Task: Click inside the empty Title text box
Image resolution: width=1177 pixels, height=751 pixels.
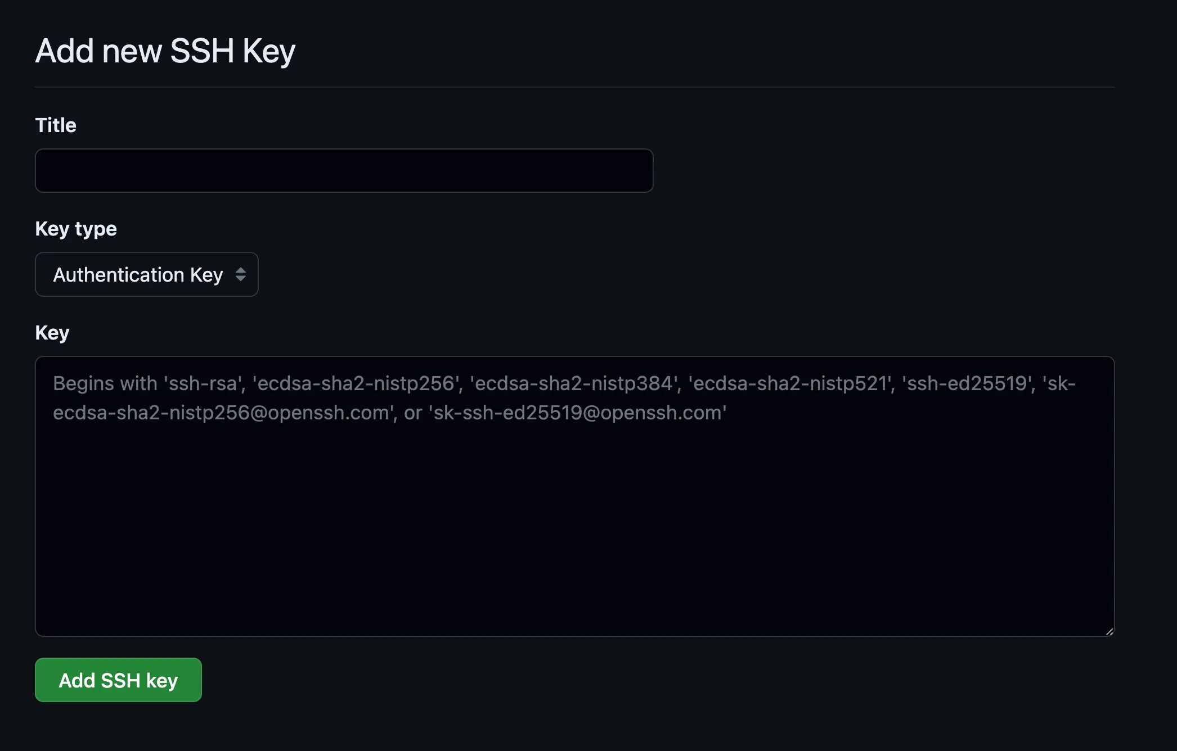Action: coord(344,170)
